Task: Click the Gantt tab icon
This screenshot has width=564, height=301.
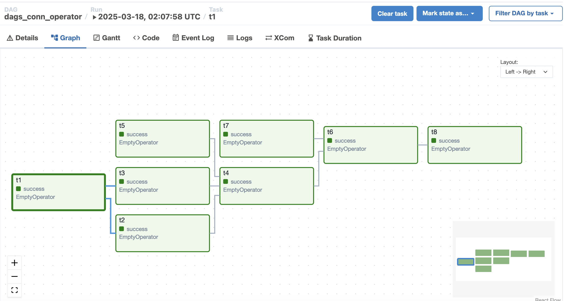Action: 96,38
